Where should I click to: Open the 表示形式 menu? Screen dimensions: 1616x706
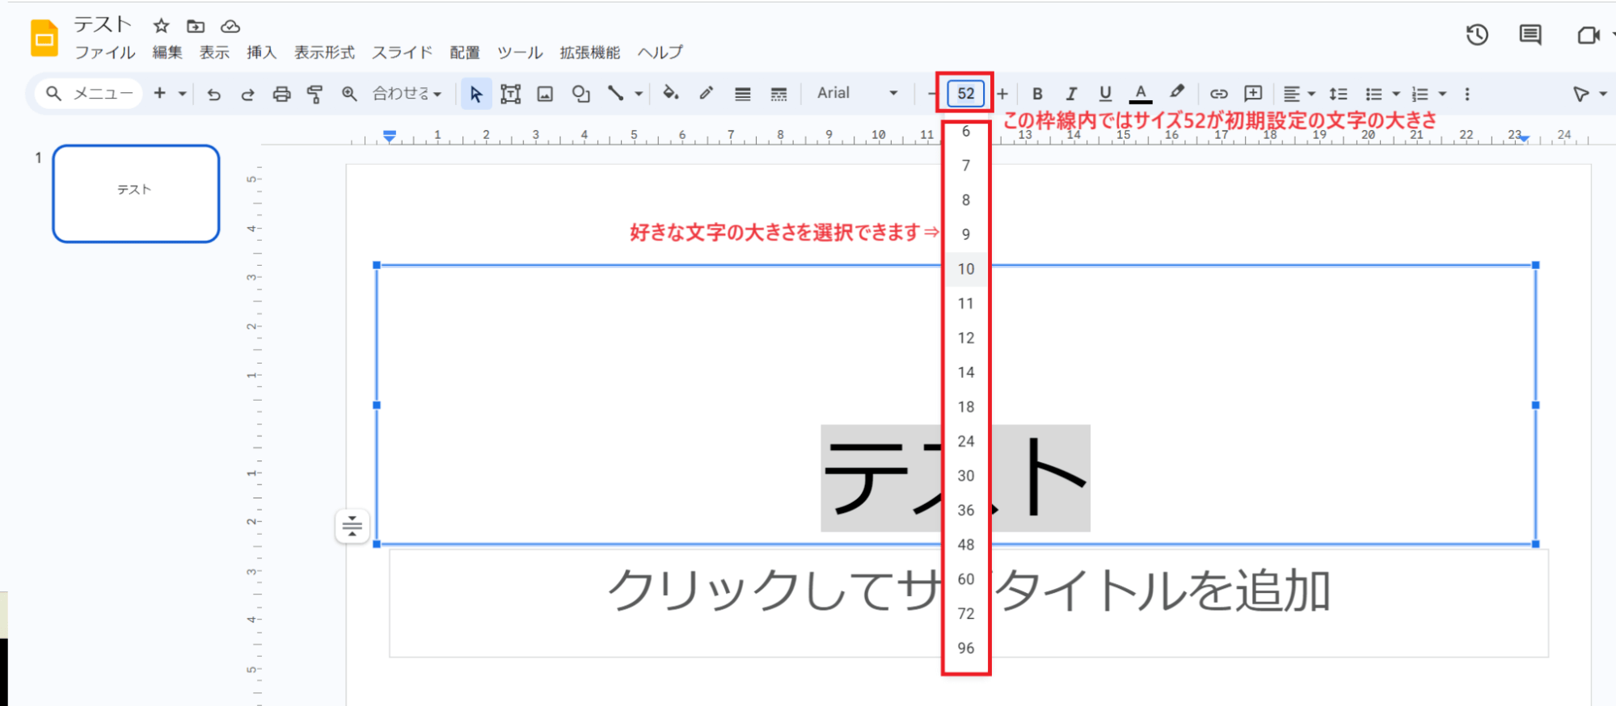tap(324, 53)
